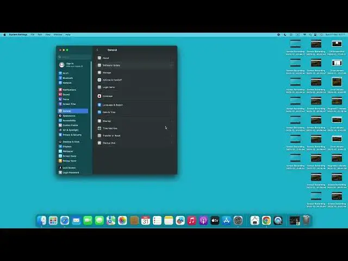The width and height of the screenshot is (348, 261).
Task: Launch Google Chrome from the Dock
Action: 266,221
